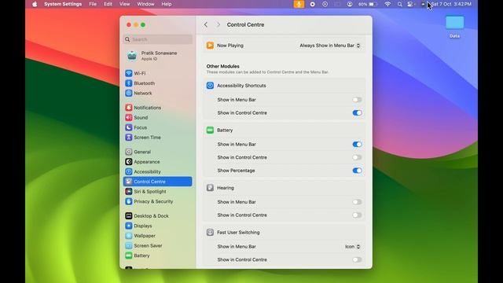Open Battery icon in sidebar

click(x=129, y=255)
